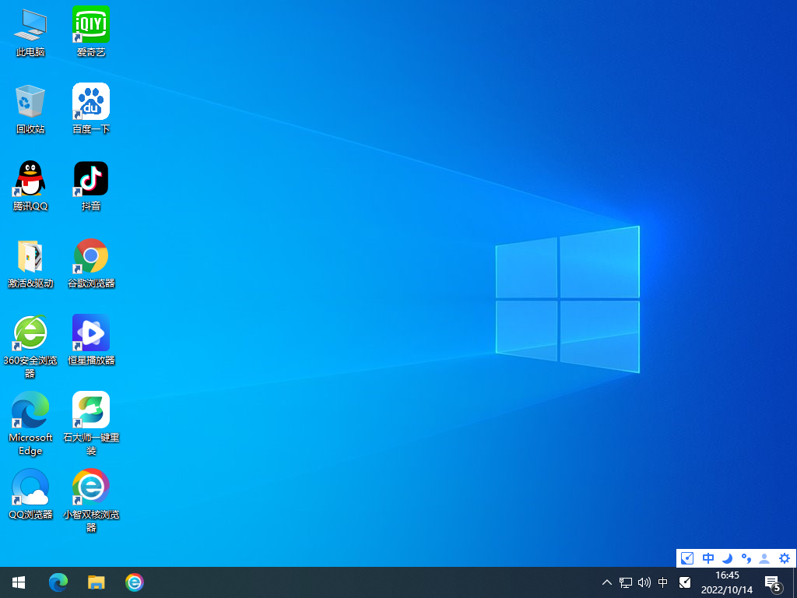This screenshot has height=598, width=797.
Task: Toggle Chinese punctuation on the IME bar
Action: pos(746,558)
